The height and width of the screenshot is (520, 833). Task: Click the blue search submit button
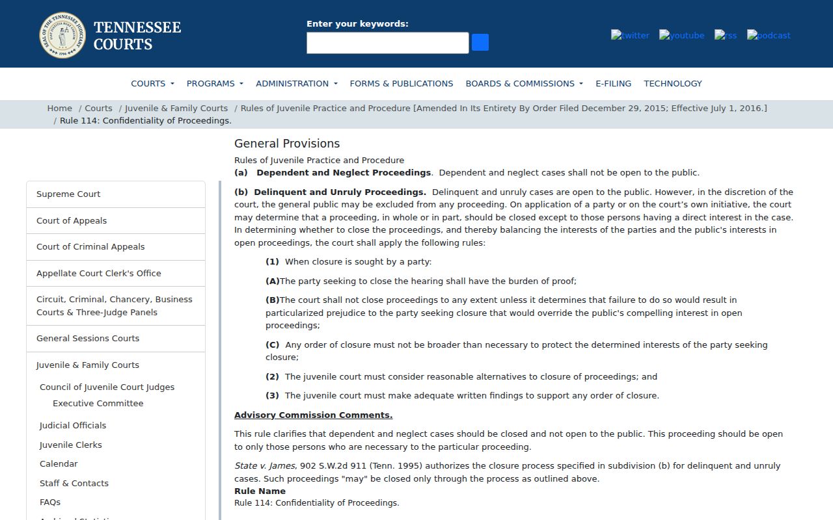click(480, 42)
